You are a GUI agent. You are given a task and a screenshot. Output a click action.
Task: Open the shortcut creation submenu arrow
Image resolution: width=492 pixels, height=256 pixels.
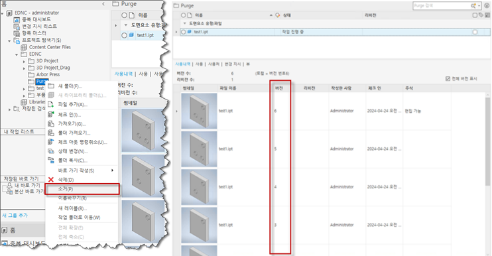(112, 170)
